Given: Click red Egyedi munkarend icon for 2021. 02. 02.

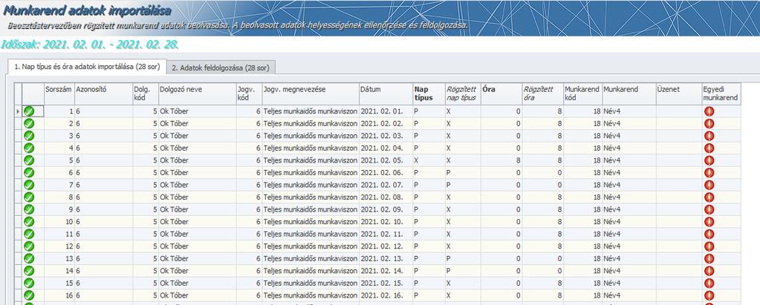Looking at the screenshot, I should (709, 123).
